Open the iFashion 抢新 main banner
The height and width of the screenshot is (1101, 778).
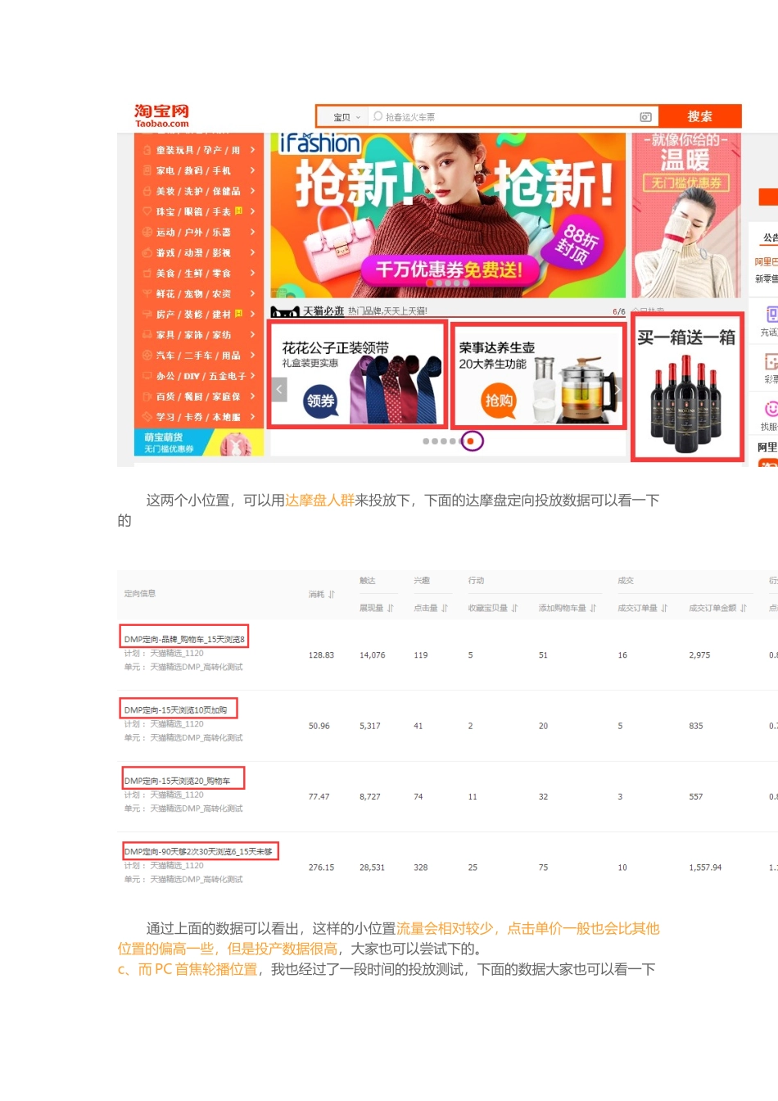tap(448, 215)
